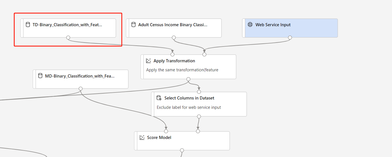Click the Select Columns in Dataset input port
This screenshot has height=157, width=392.
(x=199, y=92)
